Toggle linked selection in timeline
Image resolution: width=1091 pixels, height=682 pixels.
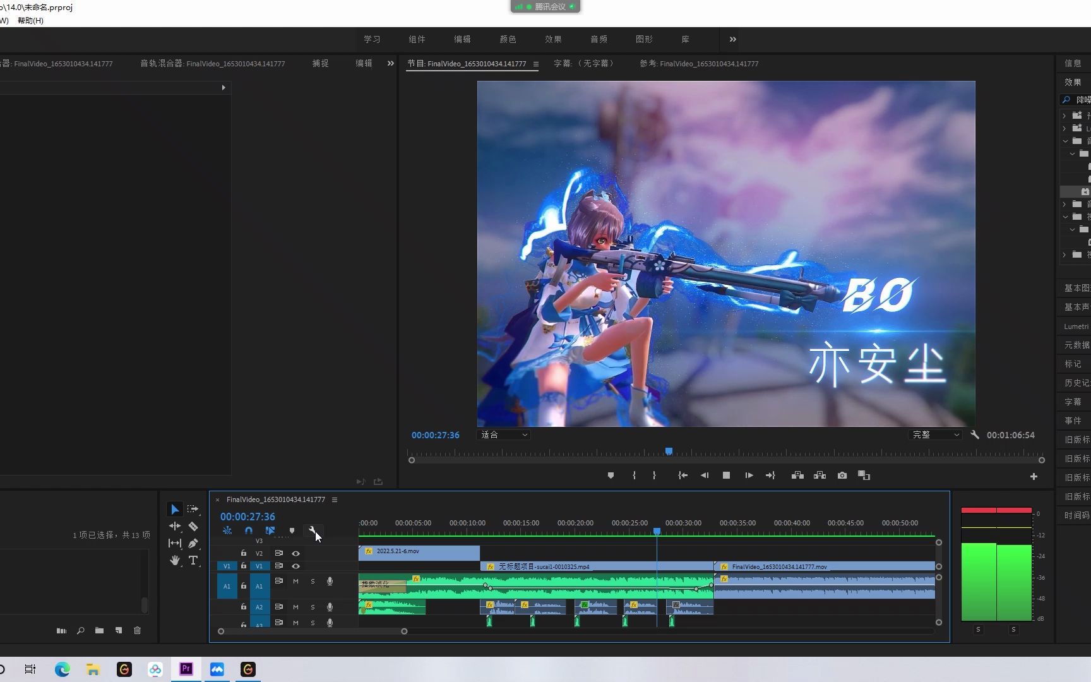pos(270,530)
